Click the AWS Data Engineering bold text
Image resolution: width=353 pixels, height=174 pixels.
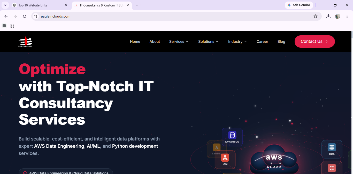[59, 146]
